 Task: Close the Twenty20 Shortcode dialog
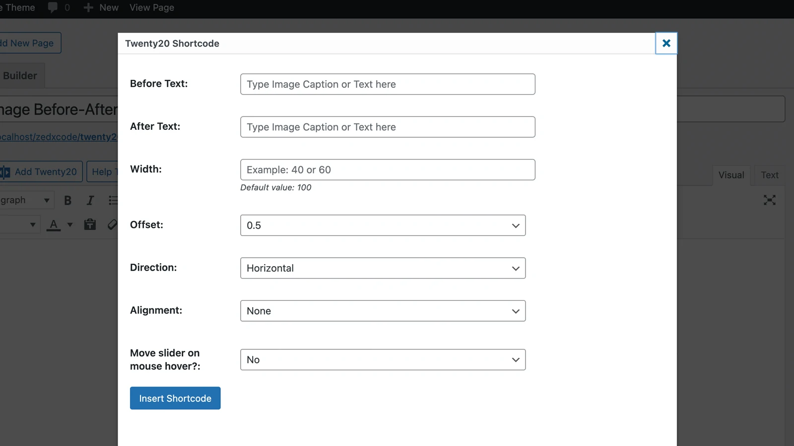coord(666,44)
